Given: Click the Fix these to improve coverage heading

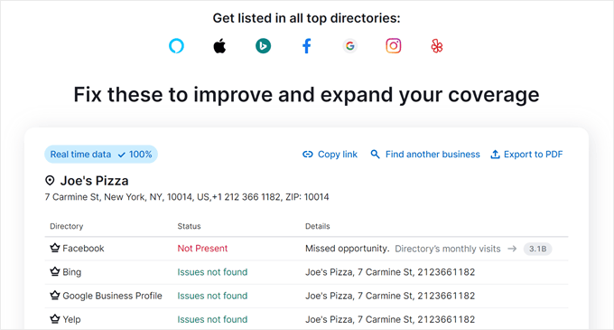Looking at the screenshot, I should pos(307,94).
